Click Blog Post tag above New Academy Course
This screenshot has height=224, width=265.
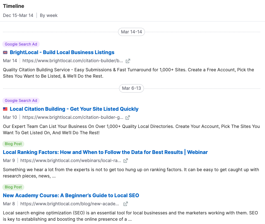tap(13, 187)
